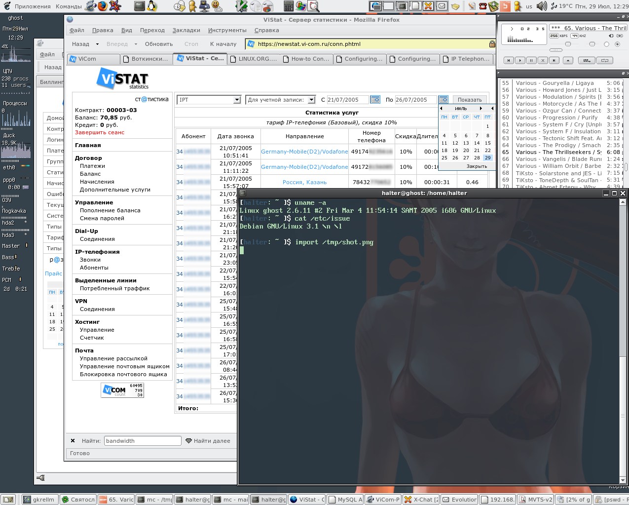Toggle repeat mode in the music player
This screenshot has width=629, height=505.
[x=604, y=60]
